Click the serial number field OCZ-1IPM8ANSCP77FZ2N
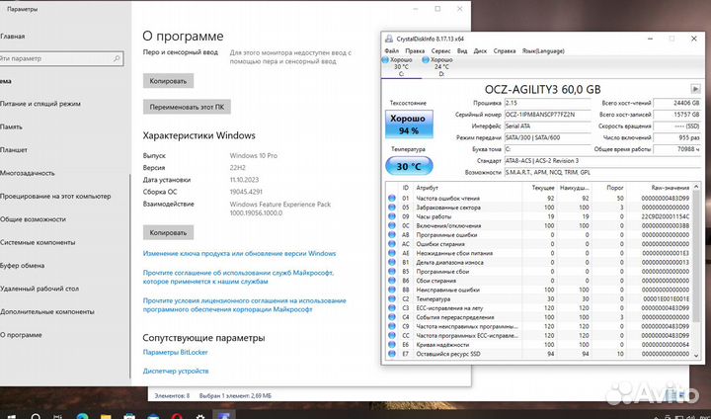Viewport: 711px width, 419px height. (547, 115)
